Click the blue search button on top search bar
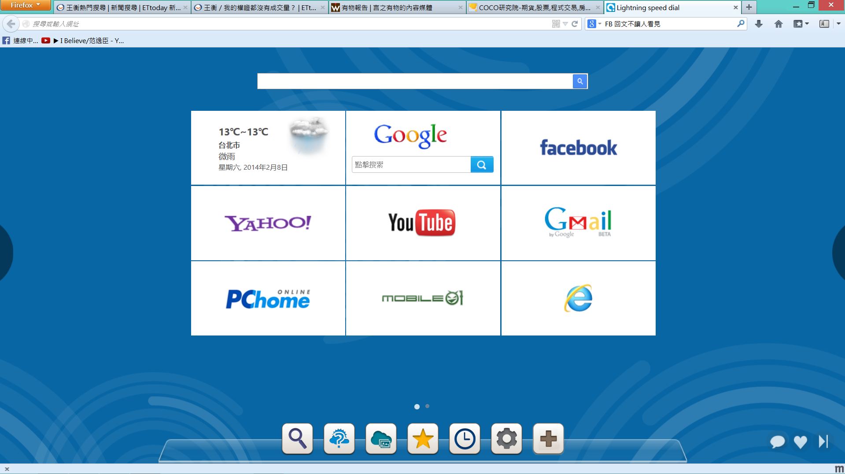 point(580,81)
